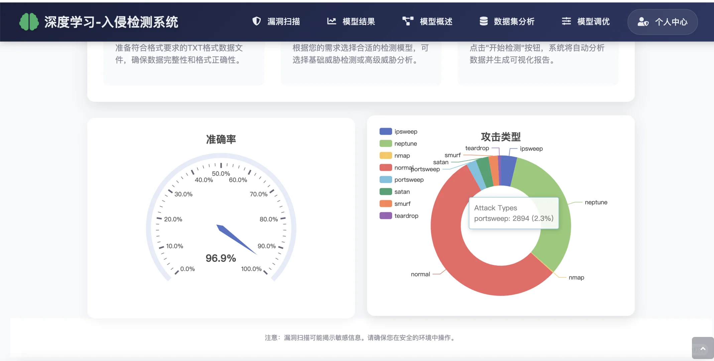Image resolution: width=714 pixels, height=361 pixels.
Task: Click the scroll-to-top arrow icon
Action: click(702, 348)
